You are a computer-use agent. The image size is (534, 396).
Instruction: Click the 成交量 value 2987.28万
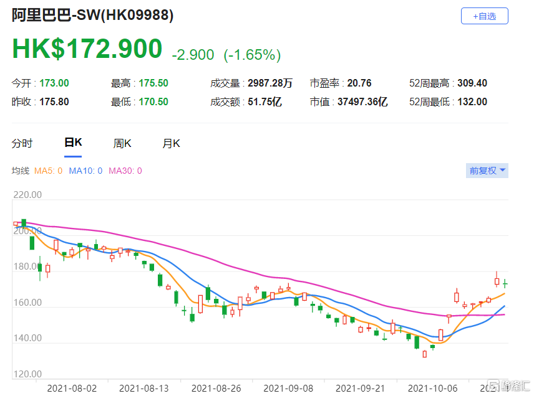click(270, 83)
